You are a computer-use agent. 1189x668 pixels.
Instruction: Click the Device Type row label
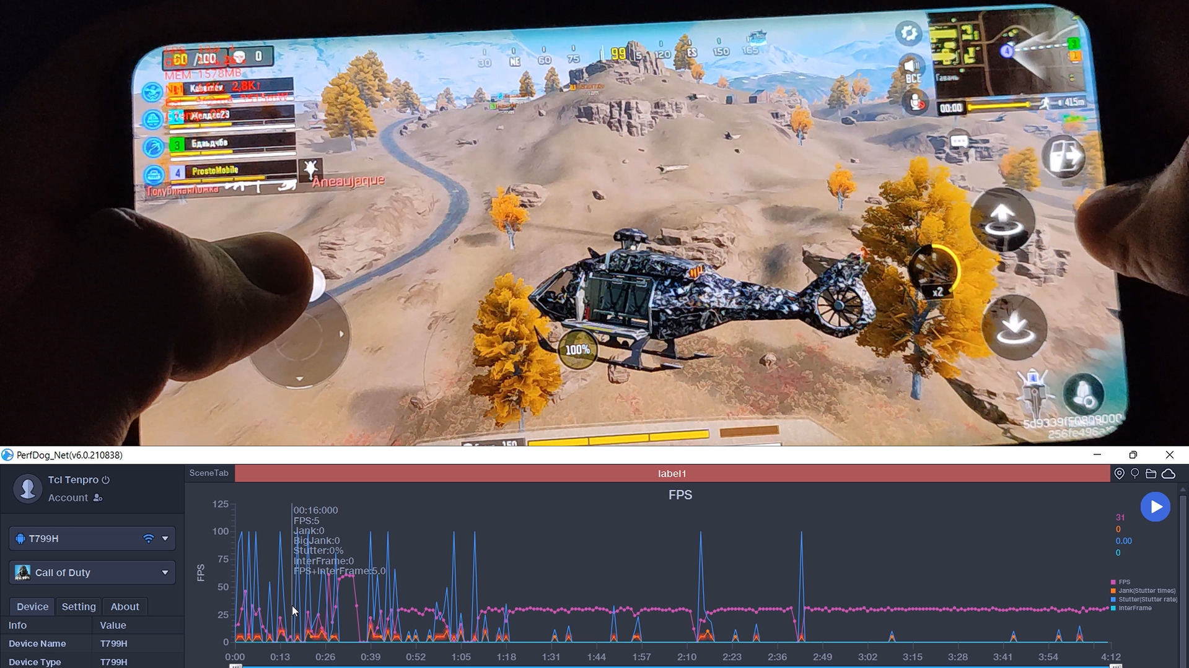coord(35,662)
